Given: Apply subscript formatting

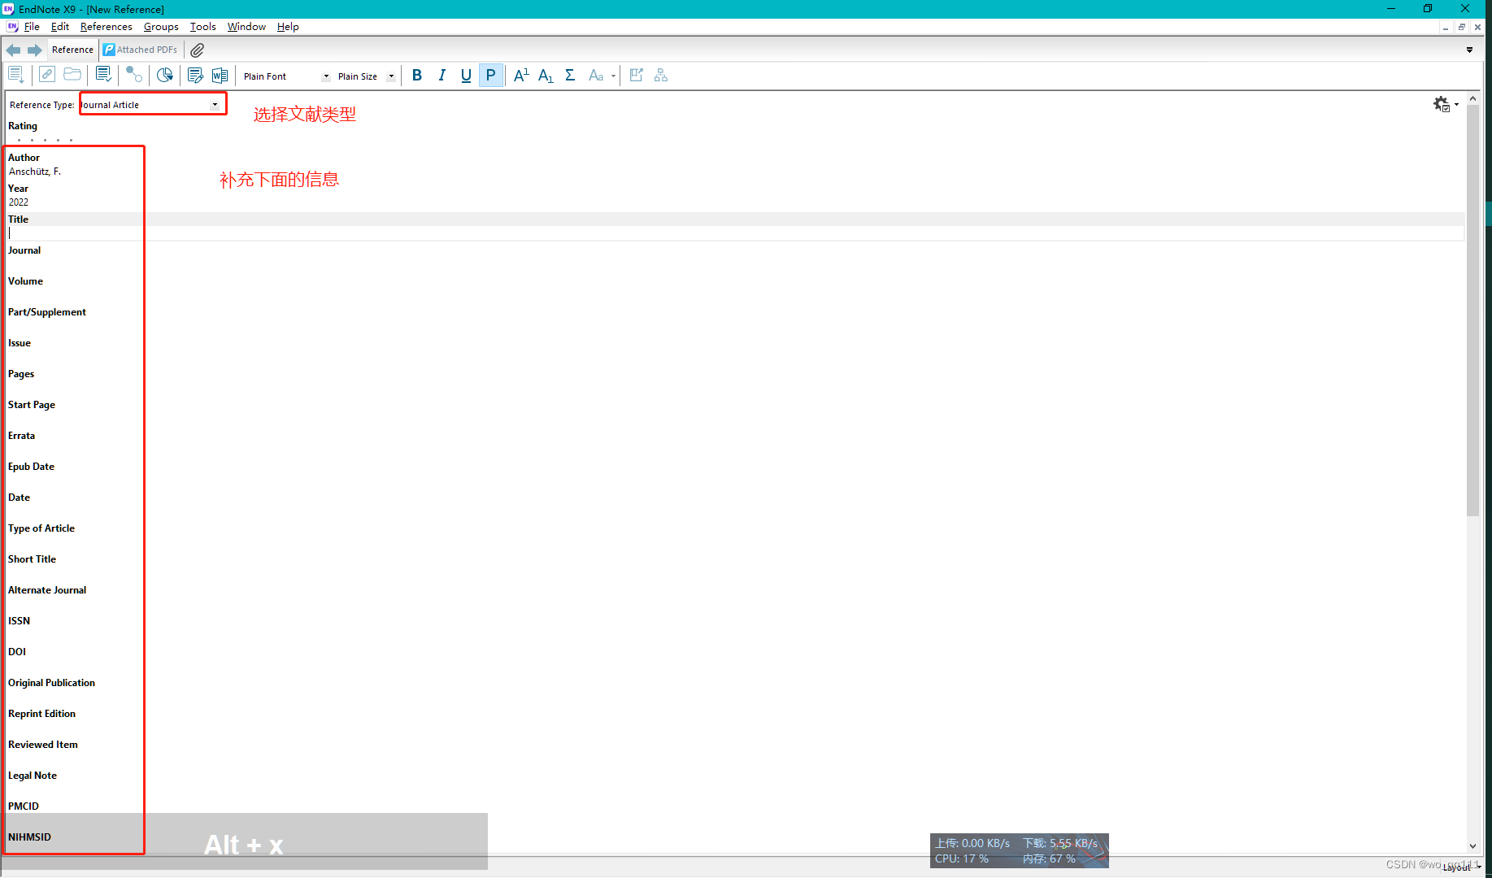Looking at the screenshot, I should tap(546, 76).
